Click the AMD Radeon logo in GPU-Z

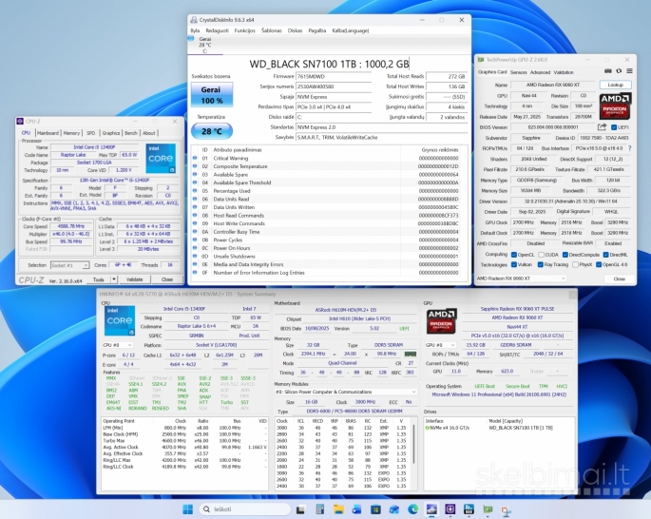click(615, 106)
